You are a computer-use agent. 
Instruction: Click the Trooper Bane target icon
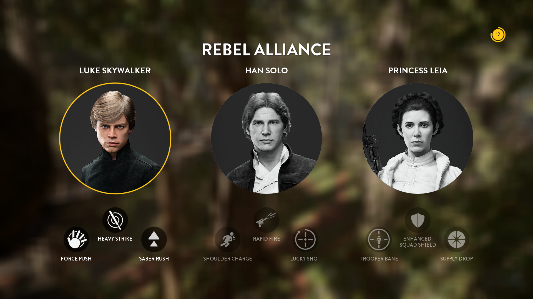tap(379, 239)
